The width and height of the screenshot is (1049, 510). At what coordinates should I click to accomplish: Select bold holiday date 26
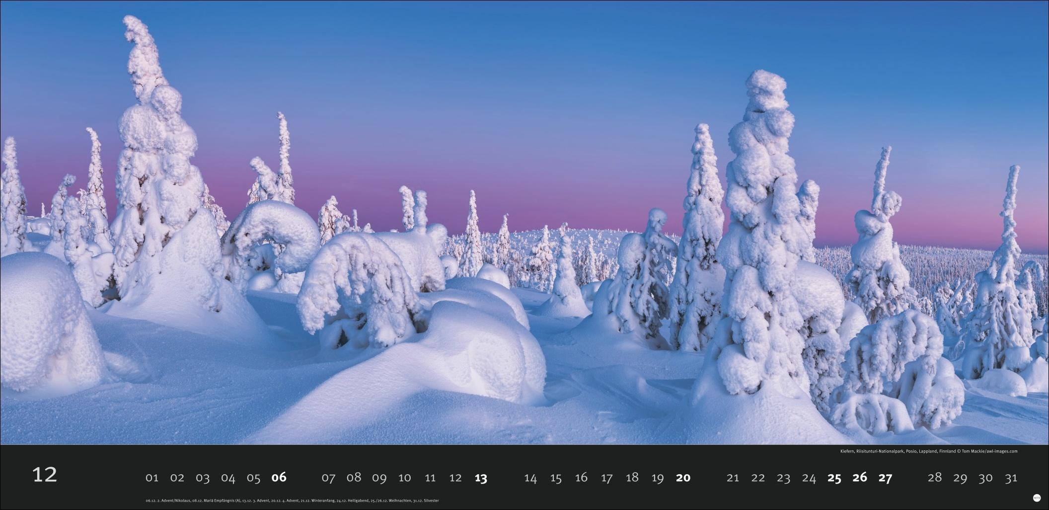pyautogui.click(x=860, y=478)
